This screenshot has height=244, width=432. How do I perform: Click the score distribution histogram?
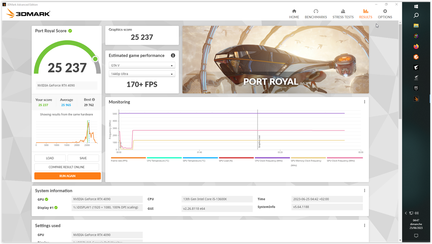(66, 132)
